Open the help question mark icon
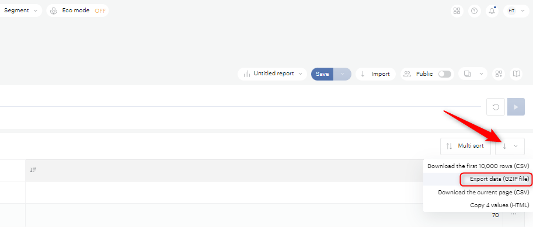The width and height of the screenshot is (533, 227). coord(474,11)
